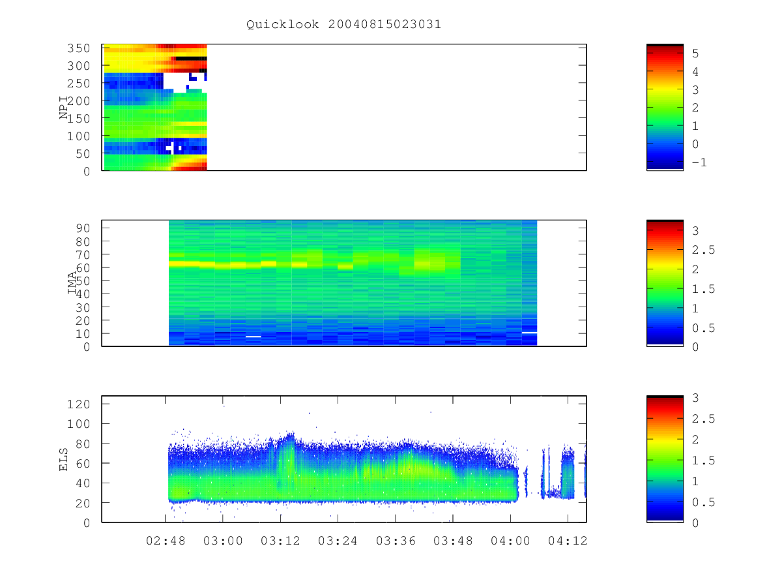This screenshot has height=587, width=782.
Task: Click the 03:48 time tick label
Action: pyautogui.click(x=453, y=541)
